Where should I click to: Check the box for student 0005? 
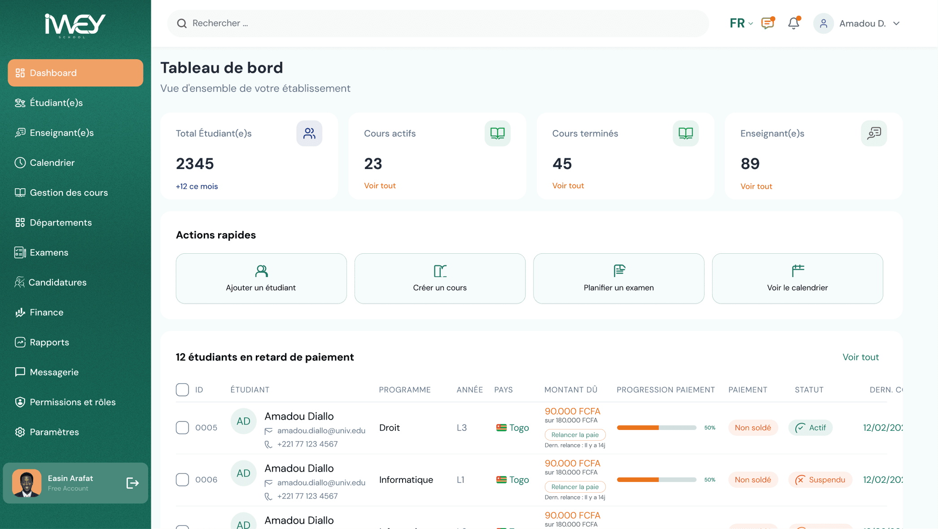pyautogui.click(x=182, y=428)
